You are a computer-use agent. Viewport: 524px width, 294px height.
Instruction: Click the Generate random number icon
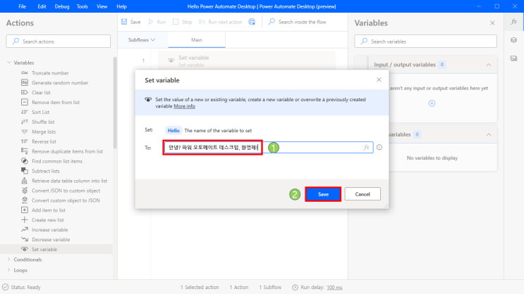click(x=25, y=82)
